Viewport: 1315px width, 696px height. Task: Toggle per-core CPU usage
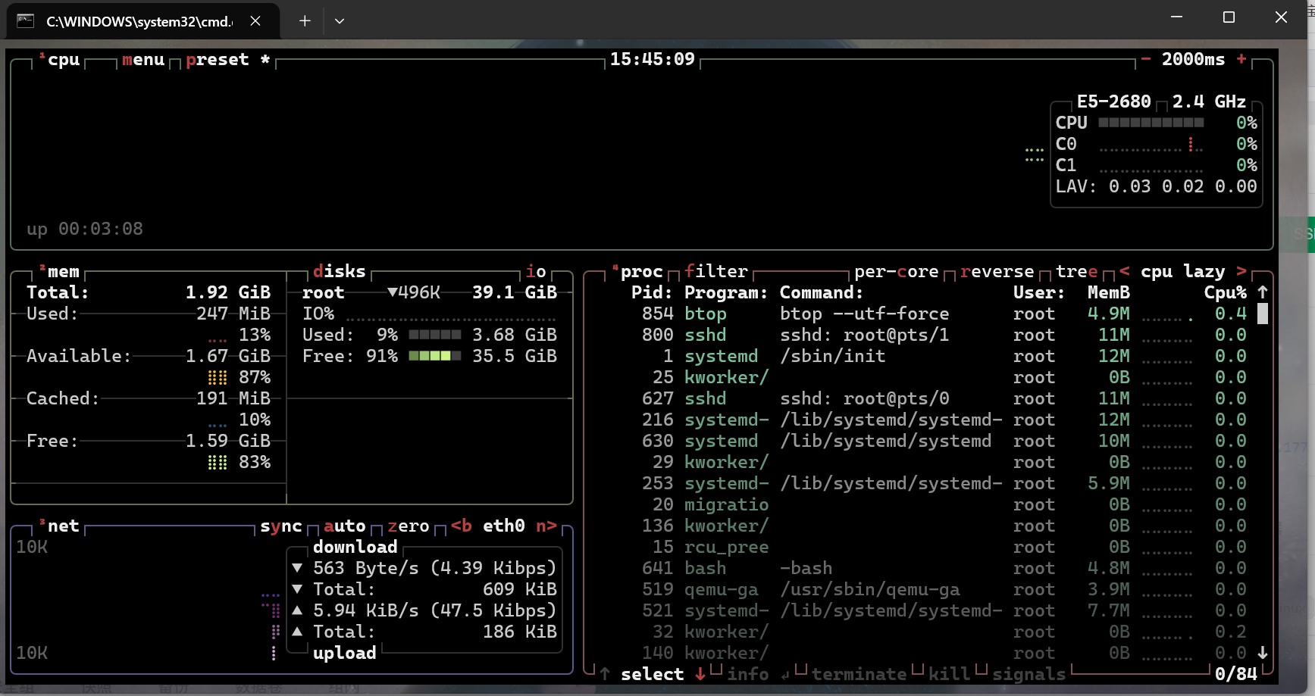tap(897, 271)
